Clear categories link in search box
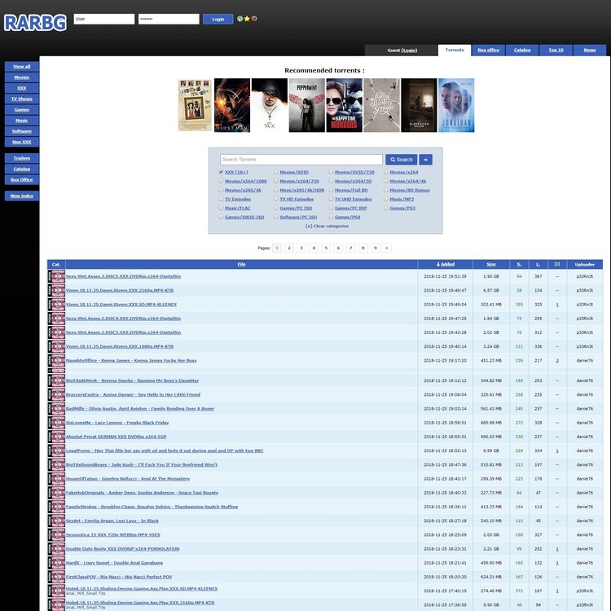 click(327, 226)
